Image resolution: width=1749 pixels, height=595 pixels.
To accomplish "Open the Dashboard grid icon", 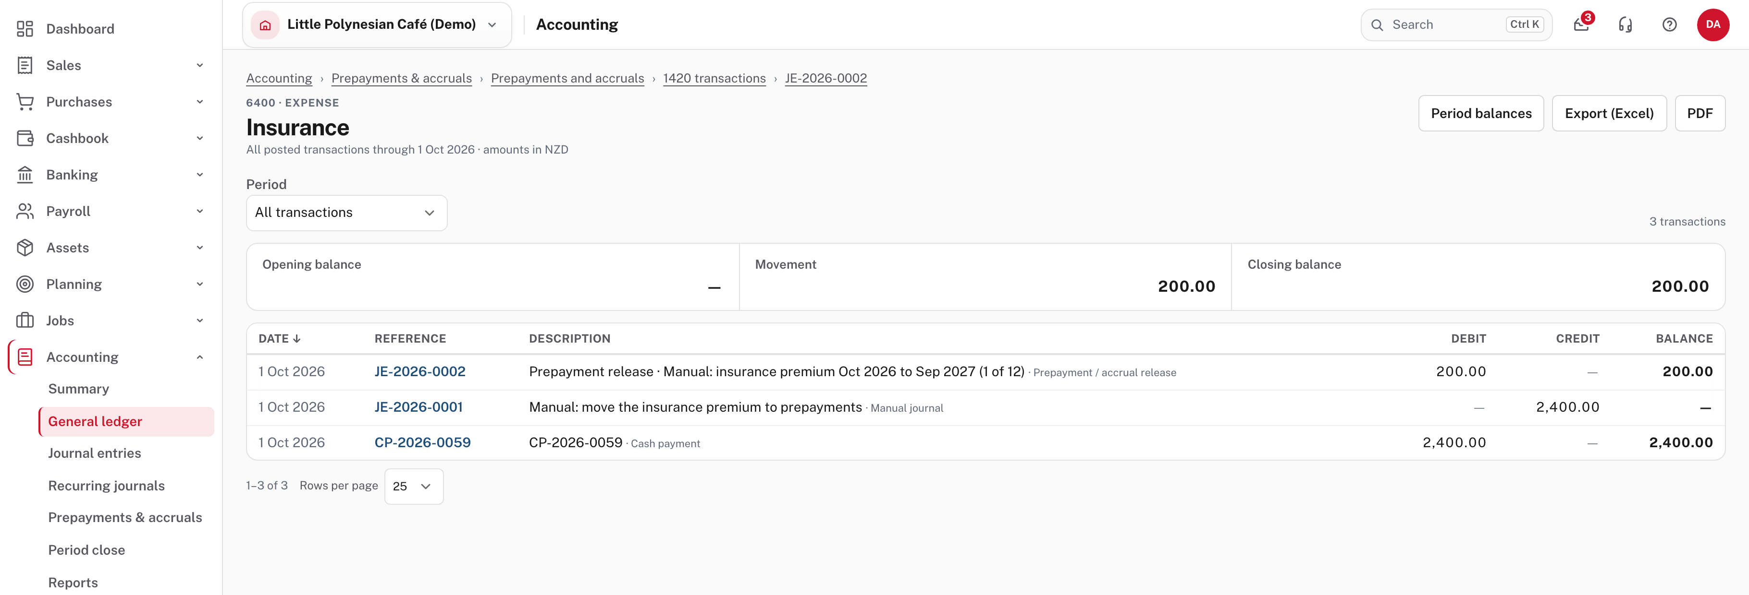I will point(25,28).
